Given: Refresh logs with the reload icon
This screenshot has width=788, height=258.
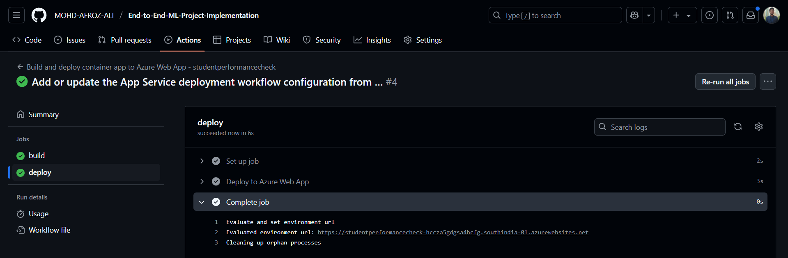Looking at the screenshot, I should coord(737,127).
